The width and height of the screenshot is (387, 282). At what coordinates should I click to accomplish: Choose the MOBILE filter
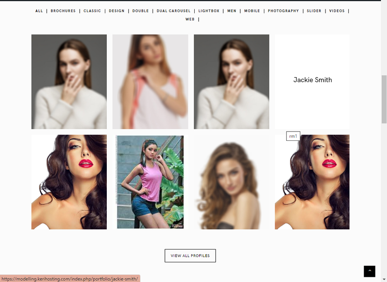tap(252, 11)
